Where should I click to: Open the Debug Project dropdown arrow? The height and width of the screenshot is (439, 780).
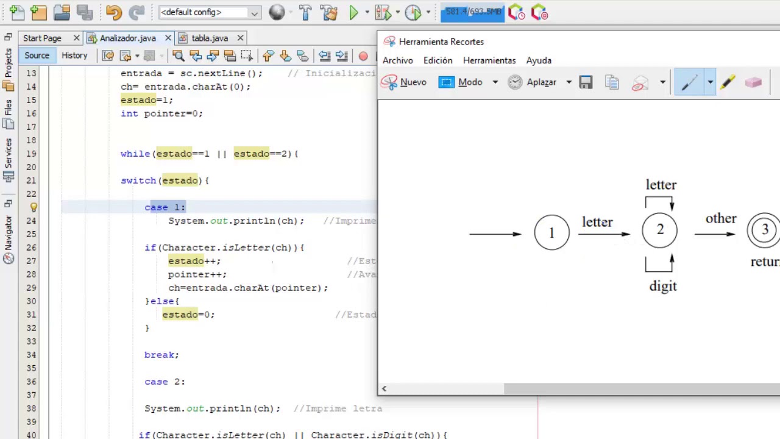[x=397, y=12]
